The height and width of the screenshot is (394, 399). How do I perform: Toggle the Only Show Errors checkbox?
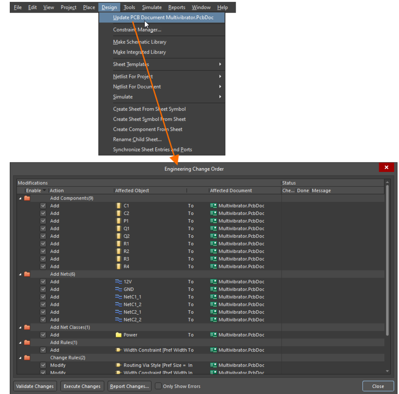click(158, 386)
